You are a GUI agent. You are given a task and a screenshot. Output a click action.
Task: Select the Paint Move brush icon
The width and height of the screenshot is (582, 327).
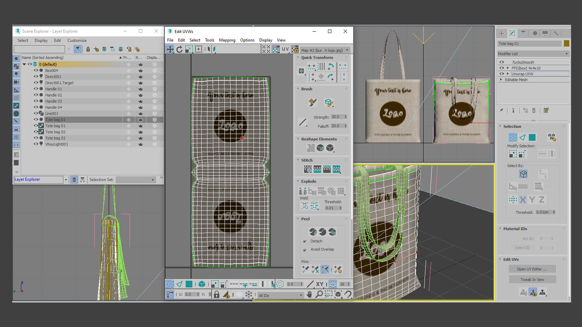point(313,102)
